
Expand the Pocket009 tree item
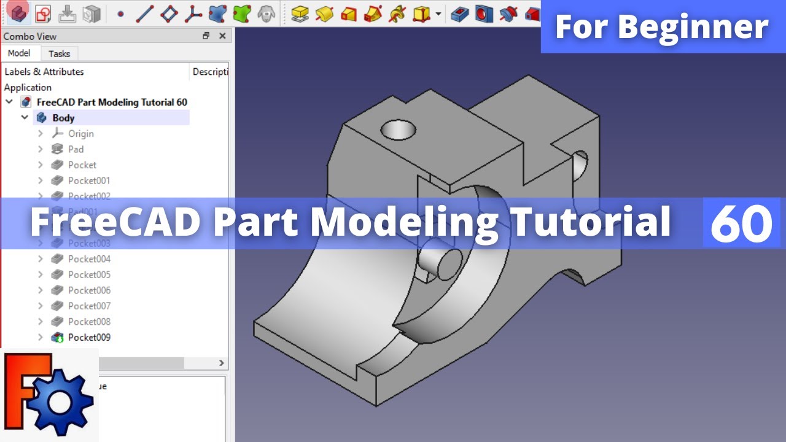pos(41,337)
